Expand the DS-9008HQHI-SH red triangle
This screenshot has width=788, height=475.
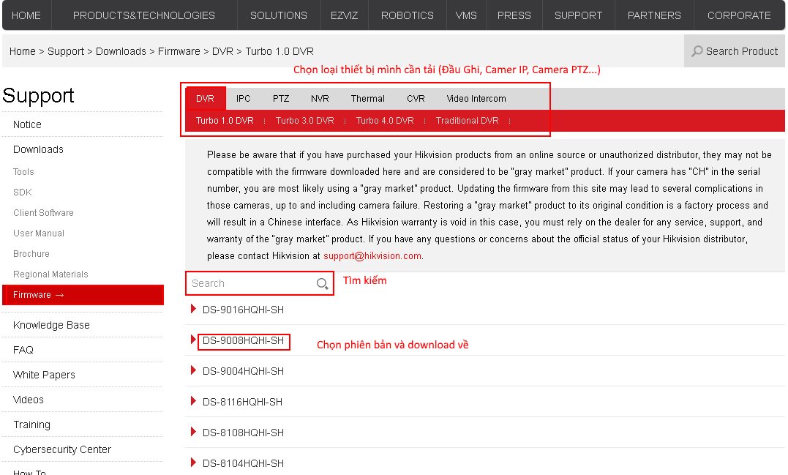(x=193, y=340)
